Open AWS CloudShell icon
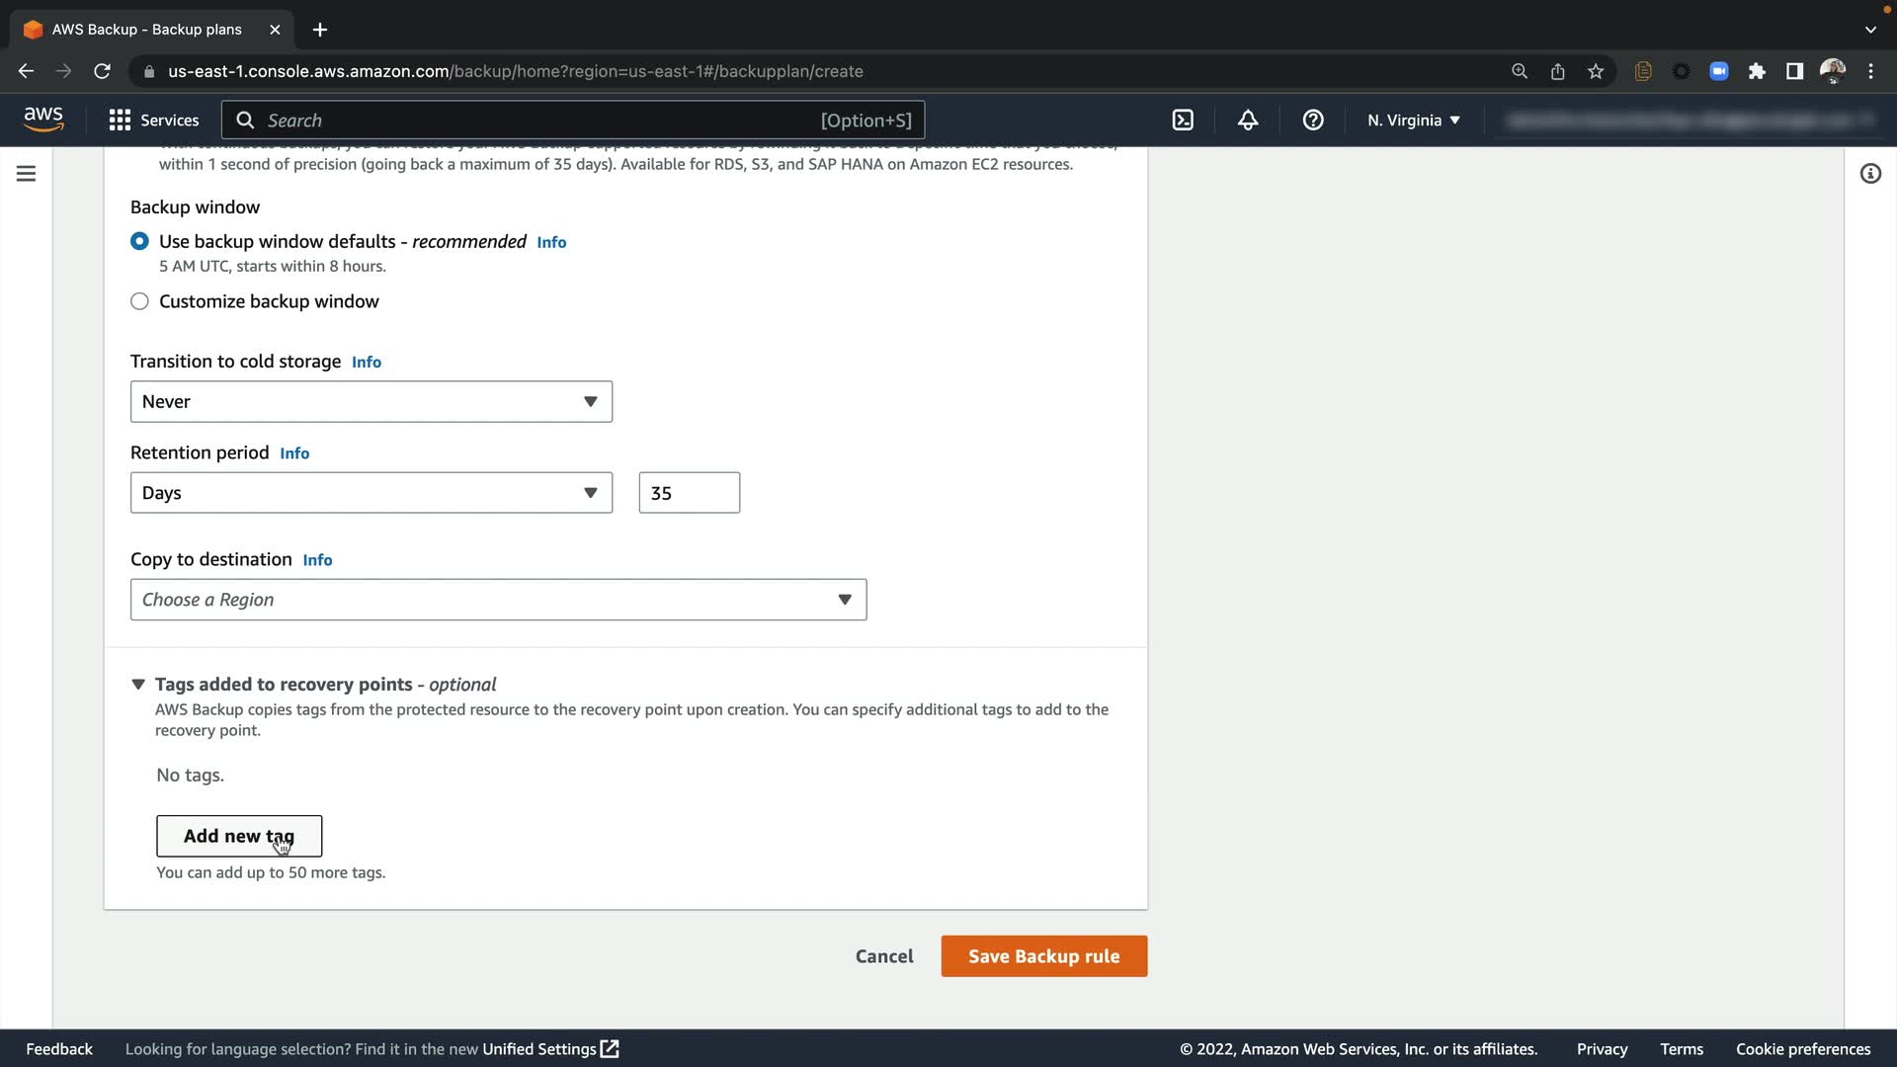Screen dimensions: 1897x1067 [x=1183, y=121]
